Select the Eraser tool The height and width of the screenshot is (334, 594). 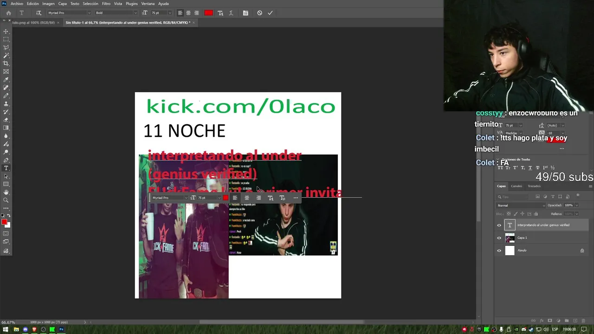[6, 120]
